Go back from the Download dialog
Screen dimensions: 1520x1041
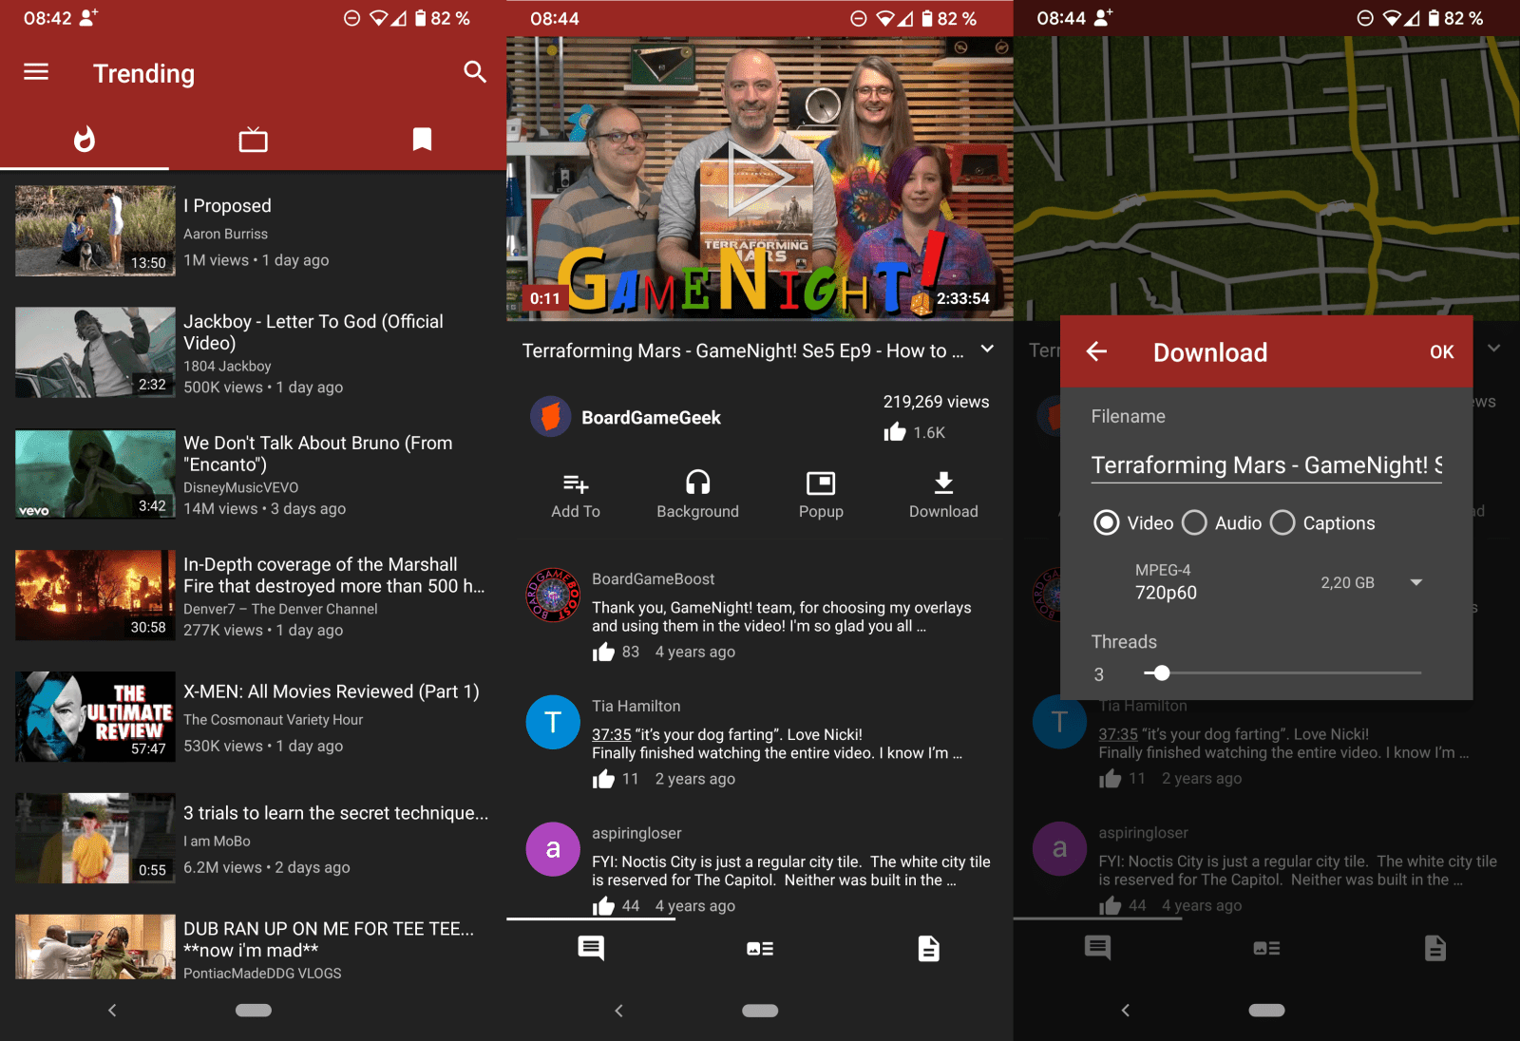(x=1097, y=351)
